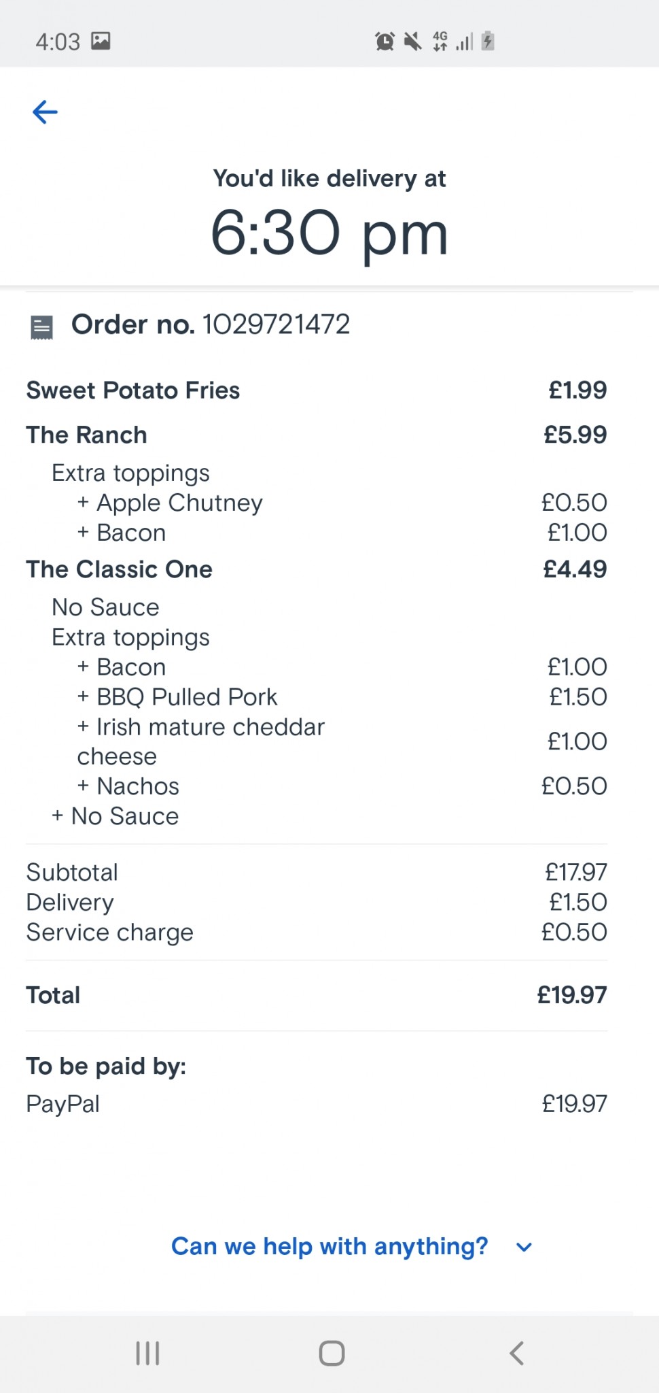Tap the Total £19.97 amount
659x1393 pixels.
click(571, 995)
